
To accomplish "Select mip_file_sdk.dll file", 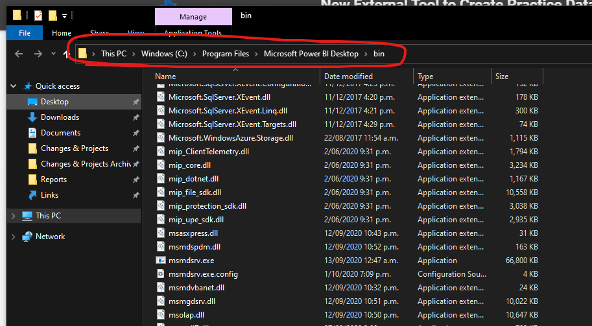I will [195, 192].
